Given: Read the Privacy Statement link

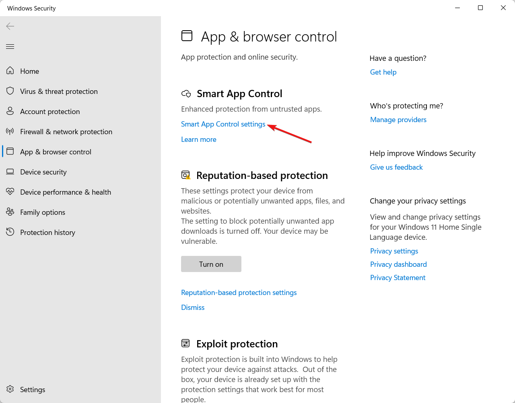Looking at the screenshot, I should (x=398, y=278).
